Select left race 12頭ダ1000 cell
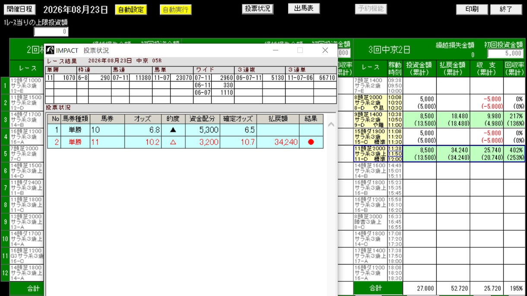Viewport: 527px width, 296px height. click(x=27, y=86)
